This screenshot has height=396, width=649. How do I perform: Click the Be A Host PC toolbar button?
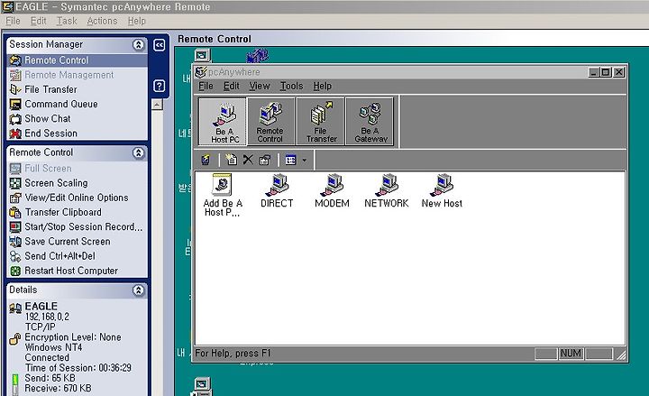(223, 122)
